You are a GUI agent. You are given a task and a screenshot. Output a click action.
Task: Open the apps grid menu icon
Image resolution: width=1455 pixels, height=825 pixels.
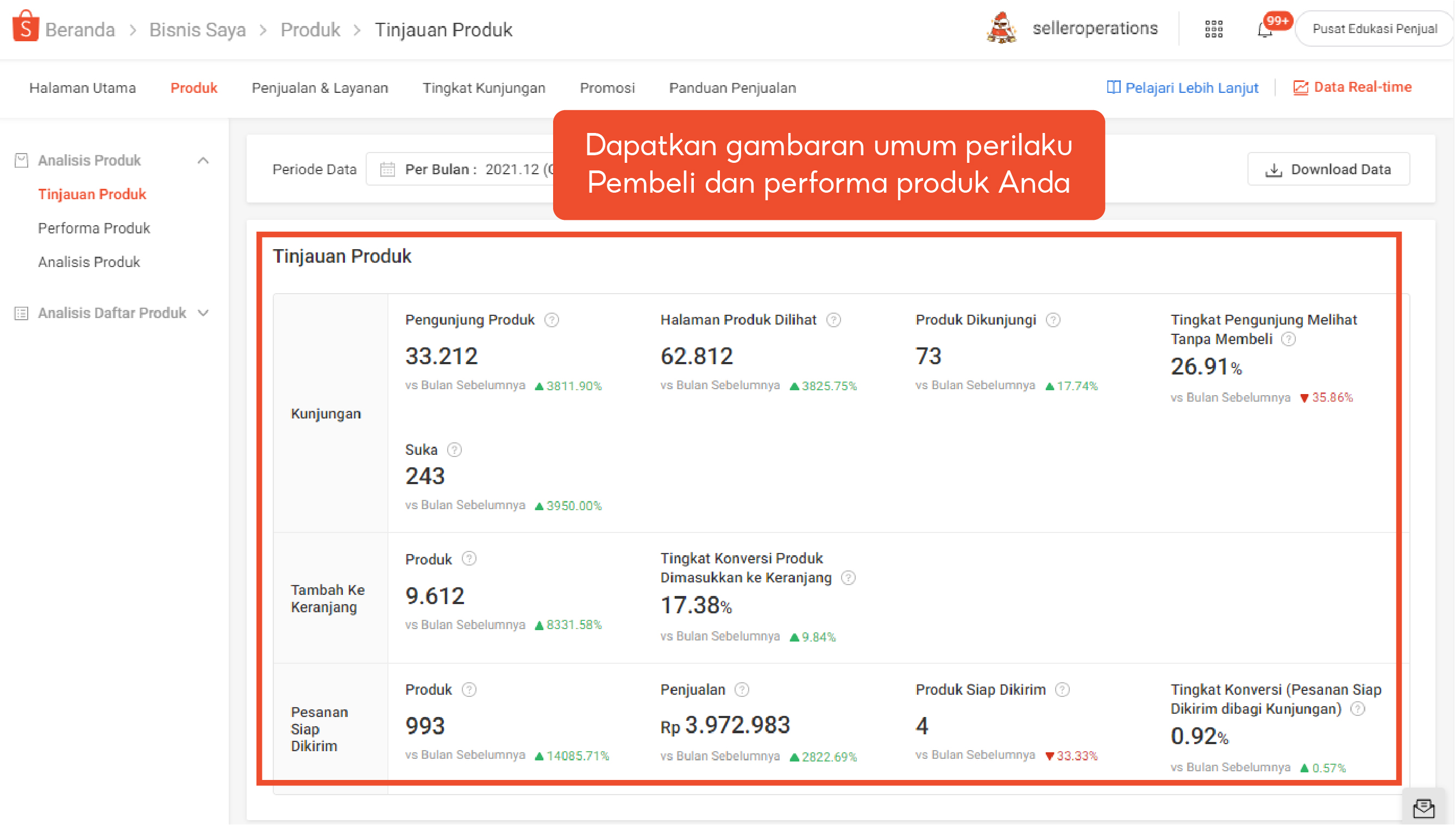tap(1213, 29)
